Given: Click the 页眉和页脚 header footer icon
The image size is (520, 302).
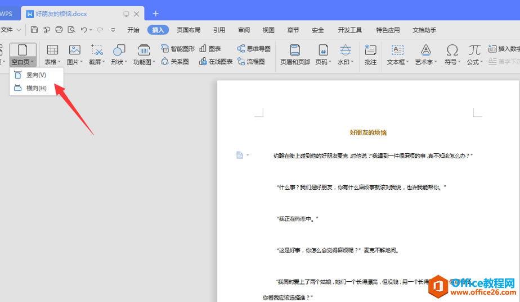Looking at the screenshot, I should tap(295, 50).
